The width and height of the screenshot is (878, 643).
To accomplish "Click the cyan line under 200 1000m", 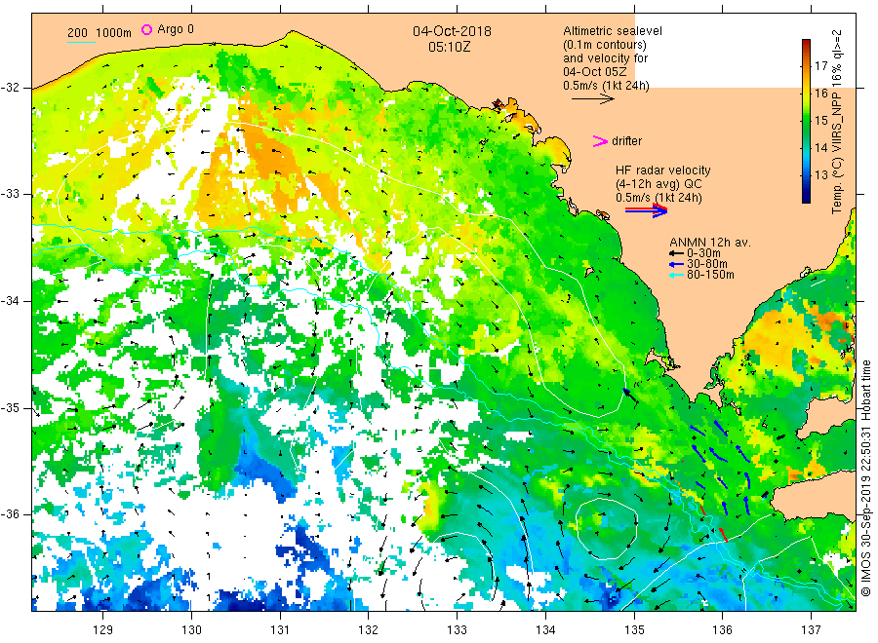I will coord(81,42).
